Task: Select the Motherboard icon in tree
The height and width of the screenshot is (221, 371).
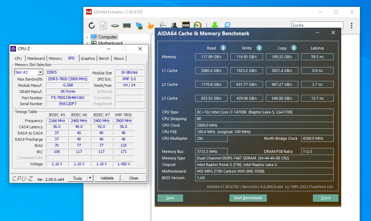Action: (94, 43)
